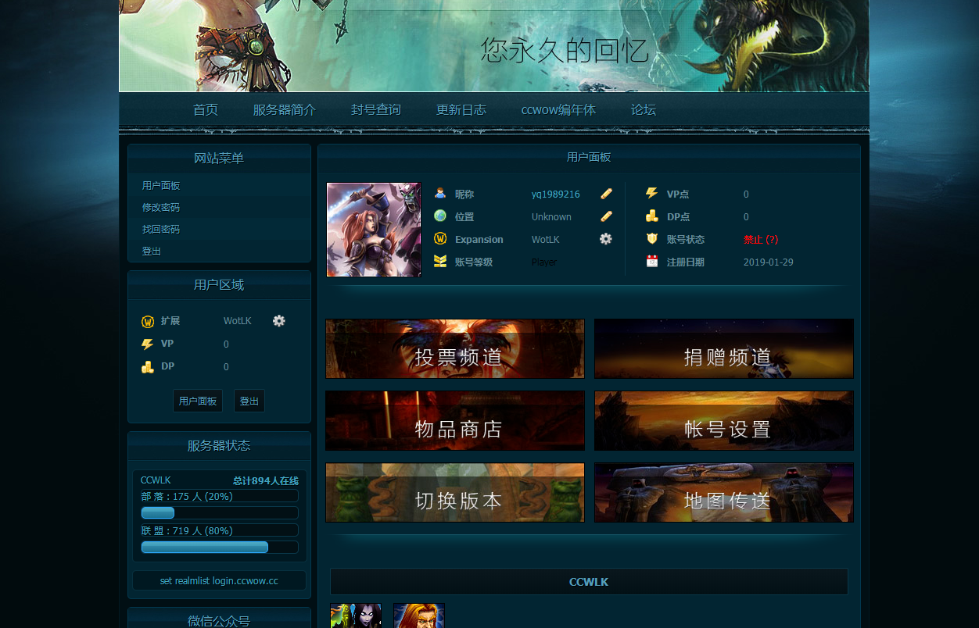Open the 捐赠频道 banner
979x628 pixels.
(x=724, y=348)
